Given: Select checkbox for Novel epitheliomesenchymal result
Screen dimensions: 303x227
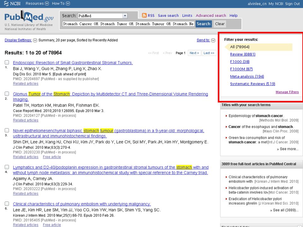Looking at the screenshot, I should pos(7,130).
